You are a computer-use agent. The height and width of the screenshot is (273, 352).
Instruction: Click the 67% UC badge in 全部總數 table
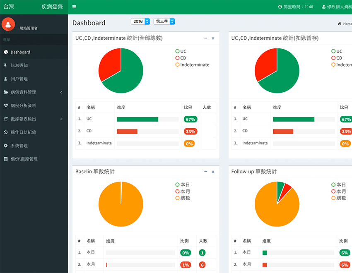tap(190, 119)
